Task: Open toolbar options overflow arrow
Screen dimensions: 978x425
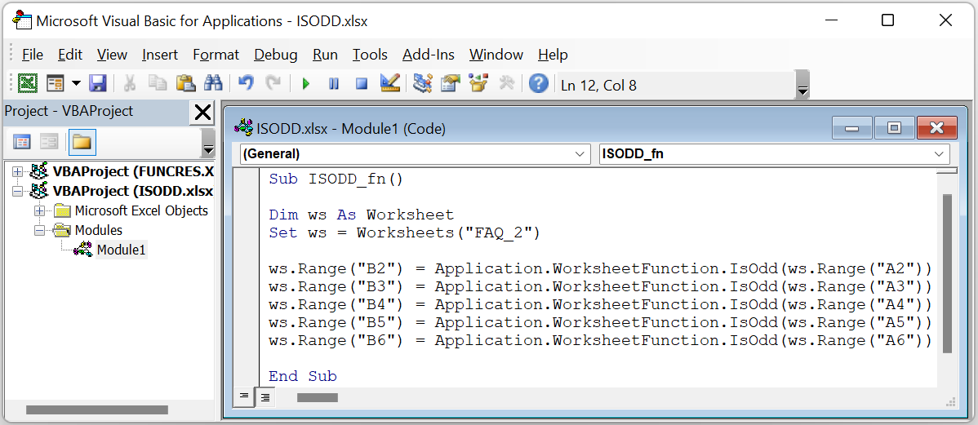Action: click(802, 85)
